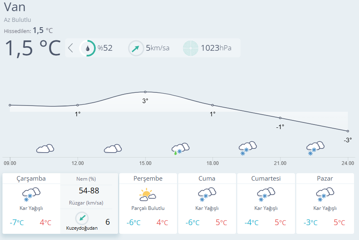This screenshot has height=240, width=359.
Task: Click the left chevron beside humidity
Action: point(71,48)
